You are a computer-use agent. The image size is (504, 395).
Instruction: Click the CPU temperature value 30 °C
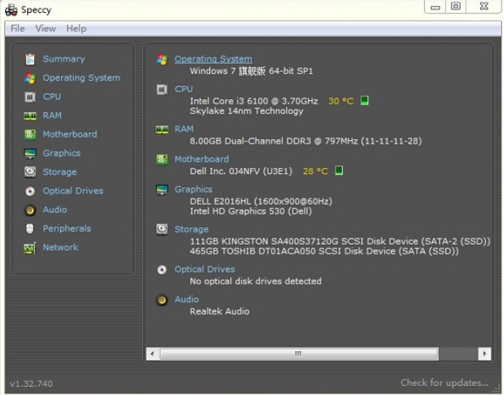341,102
